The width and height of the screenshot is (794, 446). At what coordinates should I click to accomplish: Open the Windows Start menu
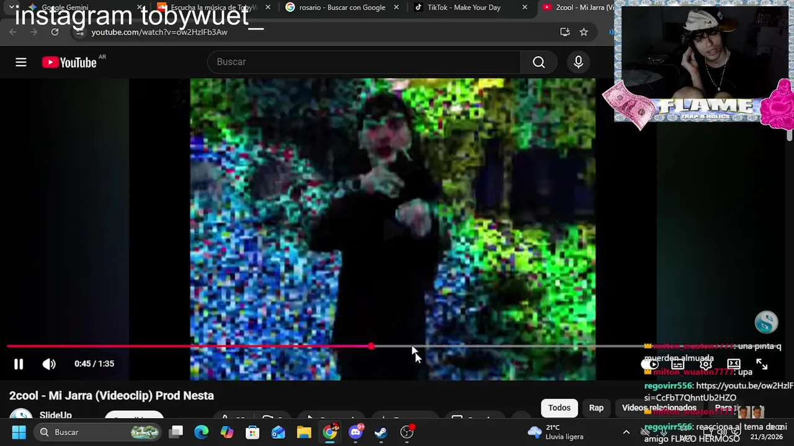click(19, 432)
